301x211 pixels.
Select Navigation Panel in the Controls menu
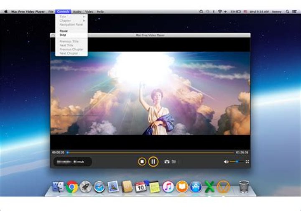pyautogui.click(x=71, y=25)
